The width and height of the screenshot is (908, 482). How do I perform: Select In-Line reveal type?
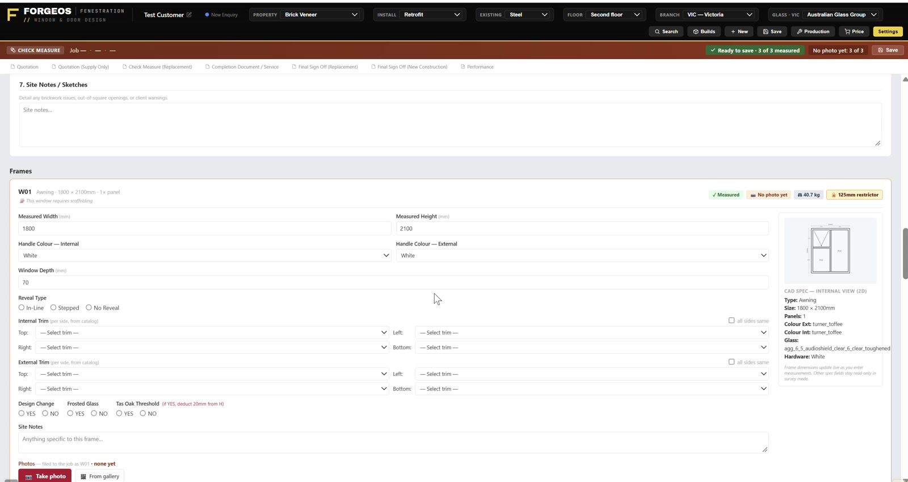pos(22,308)
